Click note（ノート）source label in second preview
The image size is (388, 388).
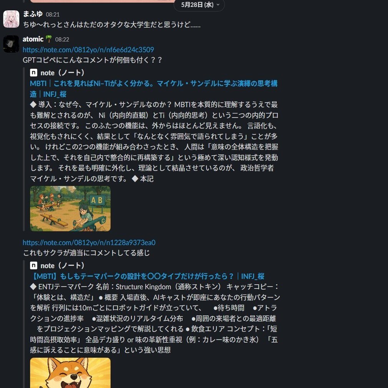pyautogui.click(x=63, y=265)
